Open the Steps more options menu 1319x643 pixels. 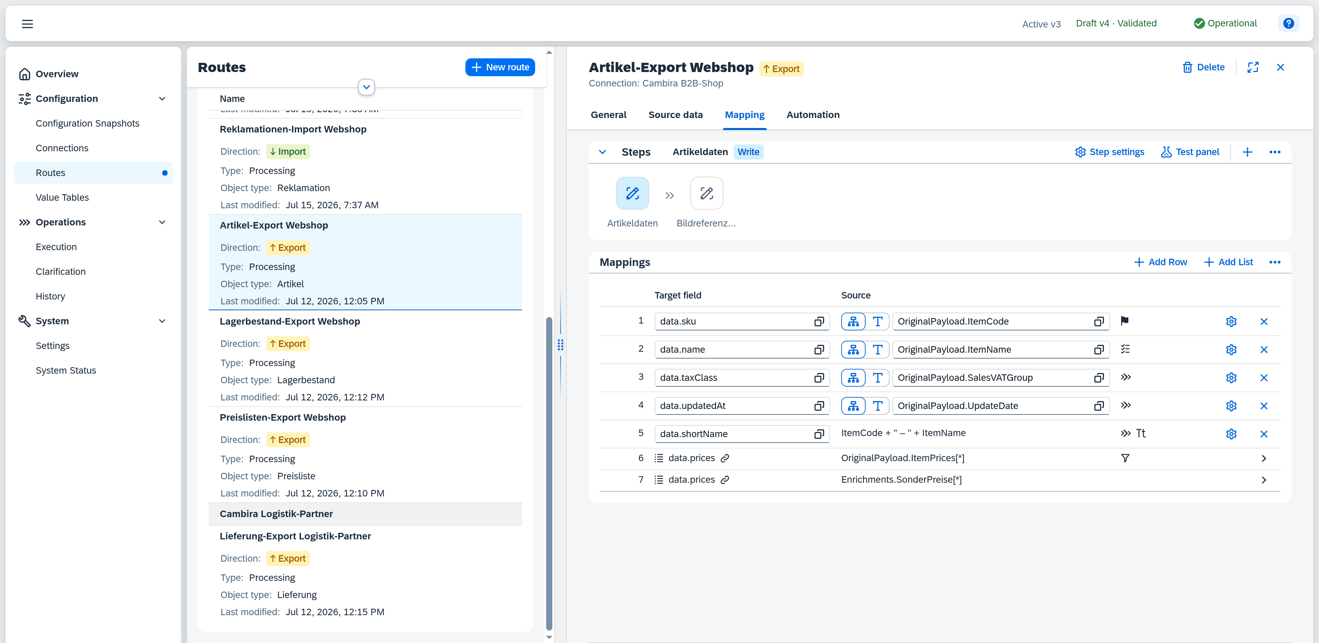[1274, 152]
